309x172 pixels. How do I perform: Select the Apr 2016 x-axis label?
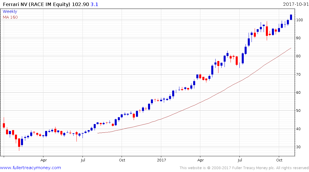point(44,160)
